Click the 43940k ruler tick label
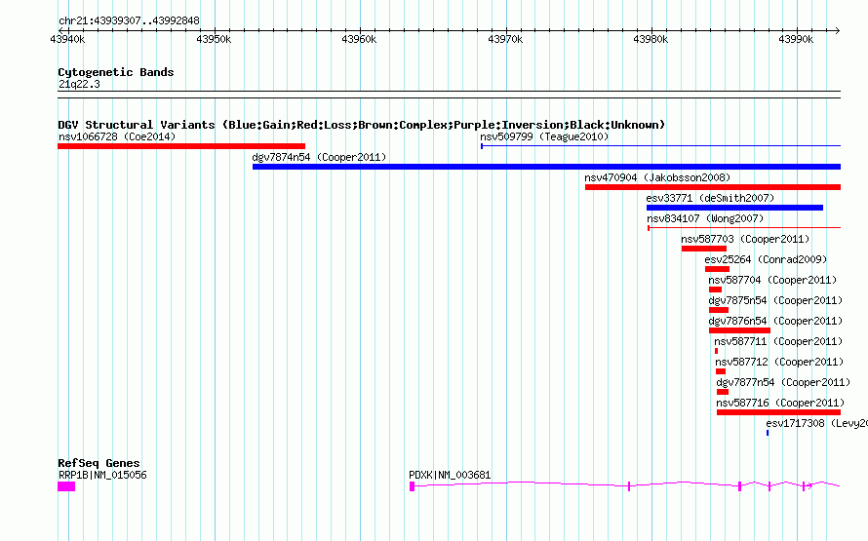The width and height of the screenshot is (868, 541). pyautogui.click(x=67, y=39)
